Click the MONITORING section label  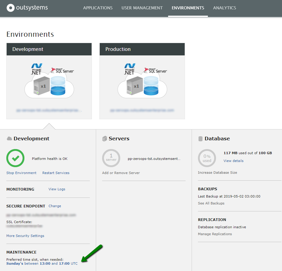20,189
